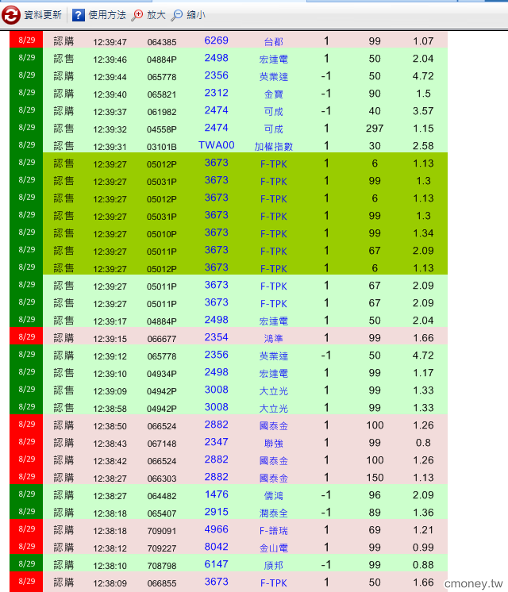This screenshot has height=592, width=508.
Task: Click warrant code 066303
Action: pyautogui.click(x=162, y=479)
